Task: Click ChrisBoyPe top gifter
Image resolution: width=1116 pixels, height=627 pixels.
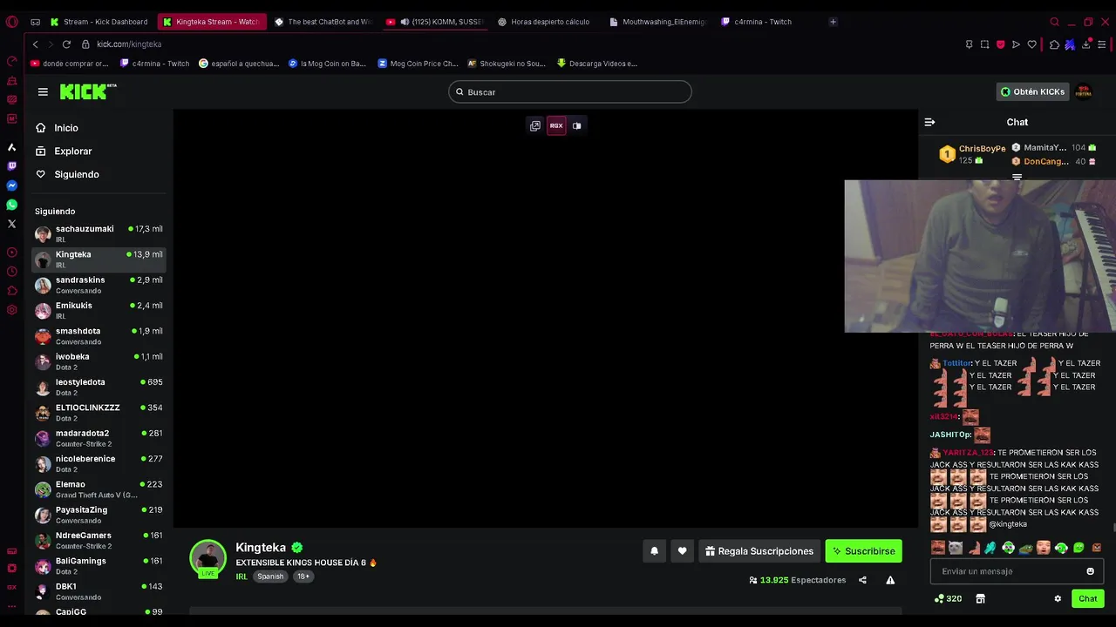Action: [x=973, y=154]
